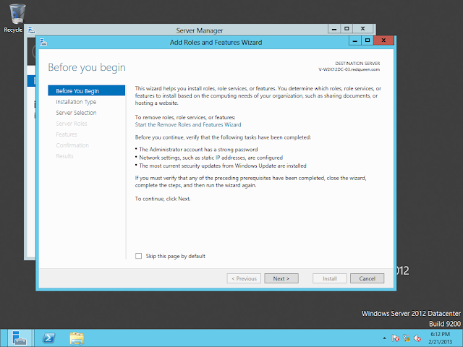
Task: Click the Next button
Action: click(281, 278)
